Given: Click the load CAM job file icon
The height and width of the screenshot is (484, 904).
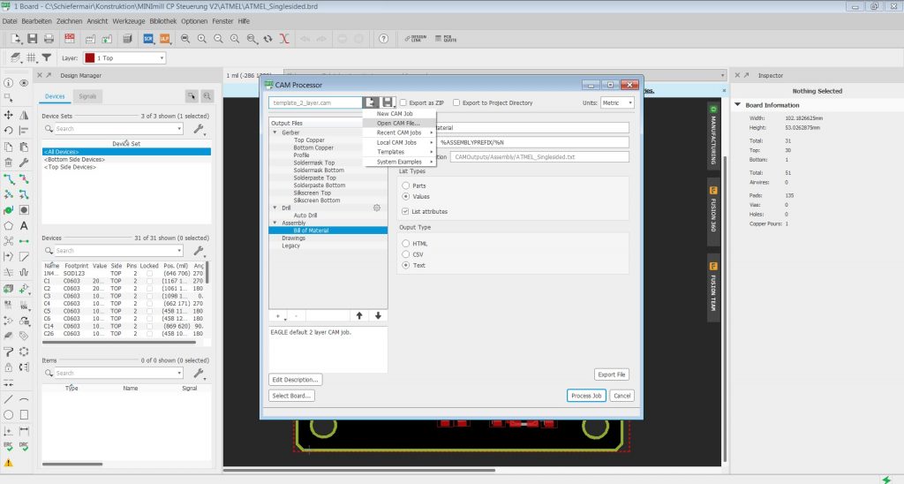Looking at the screenshot, I should (372, 103).
